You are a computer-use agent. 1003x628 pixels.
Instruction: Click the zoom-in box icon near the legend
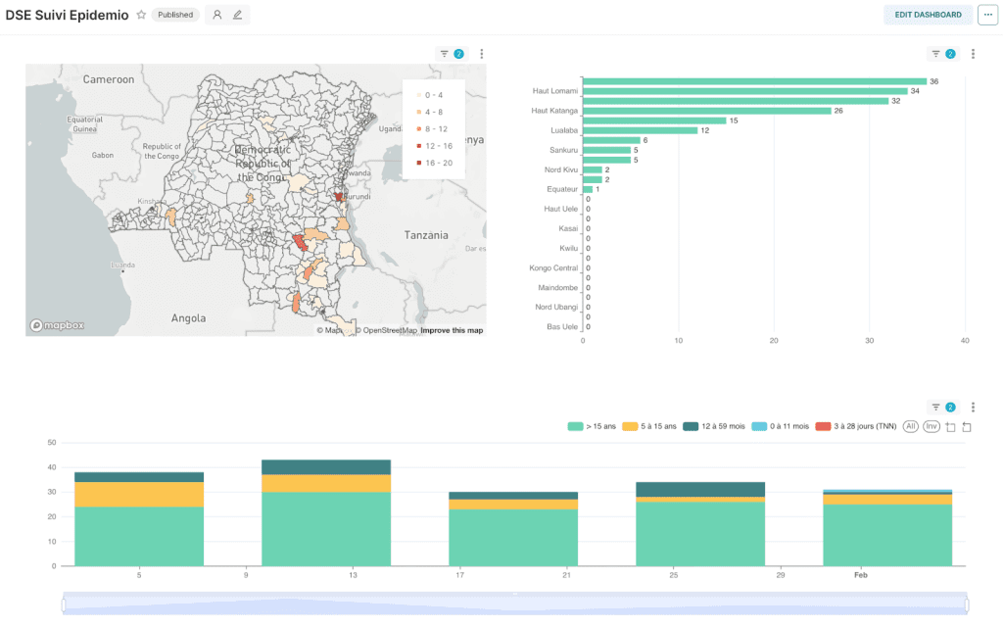[x=950, y=426]
